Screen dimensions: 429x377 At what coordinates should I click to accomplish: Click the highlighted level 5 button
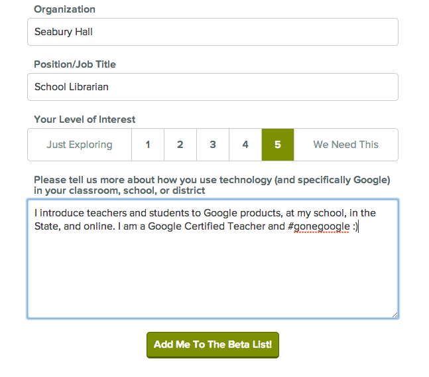coord(278,145)
